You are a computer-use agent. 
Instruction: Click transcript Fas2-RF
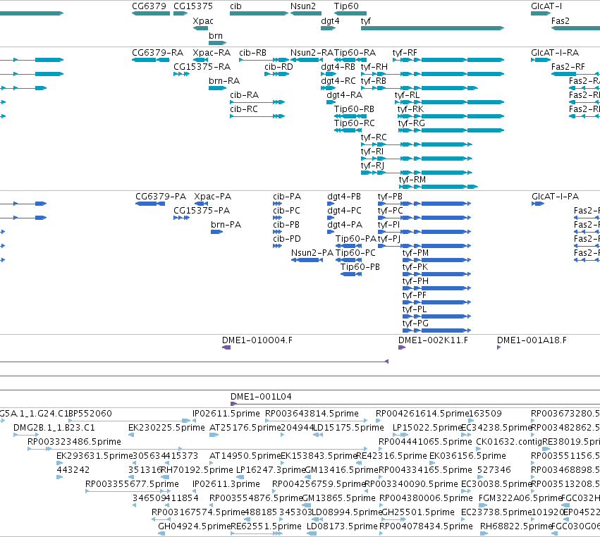[x=575, y=74]
